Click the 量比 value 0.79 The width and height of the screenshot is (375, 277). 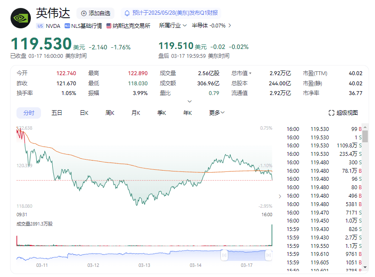[x=214, y=93]
